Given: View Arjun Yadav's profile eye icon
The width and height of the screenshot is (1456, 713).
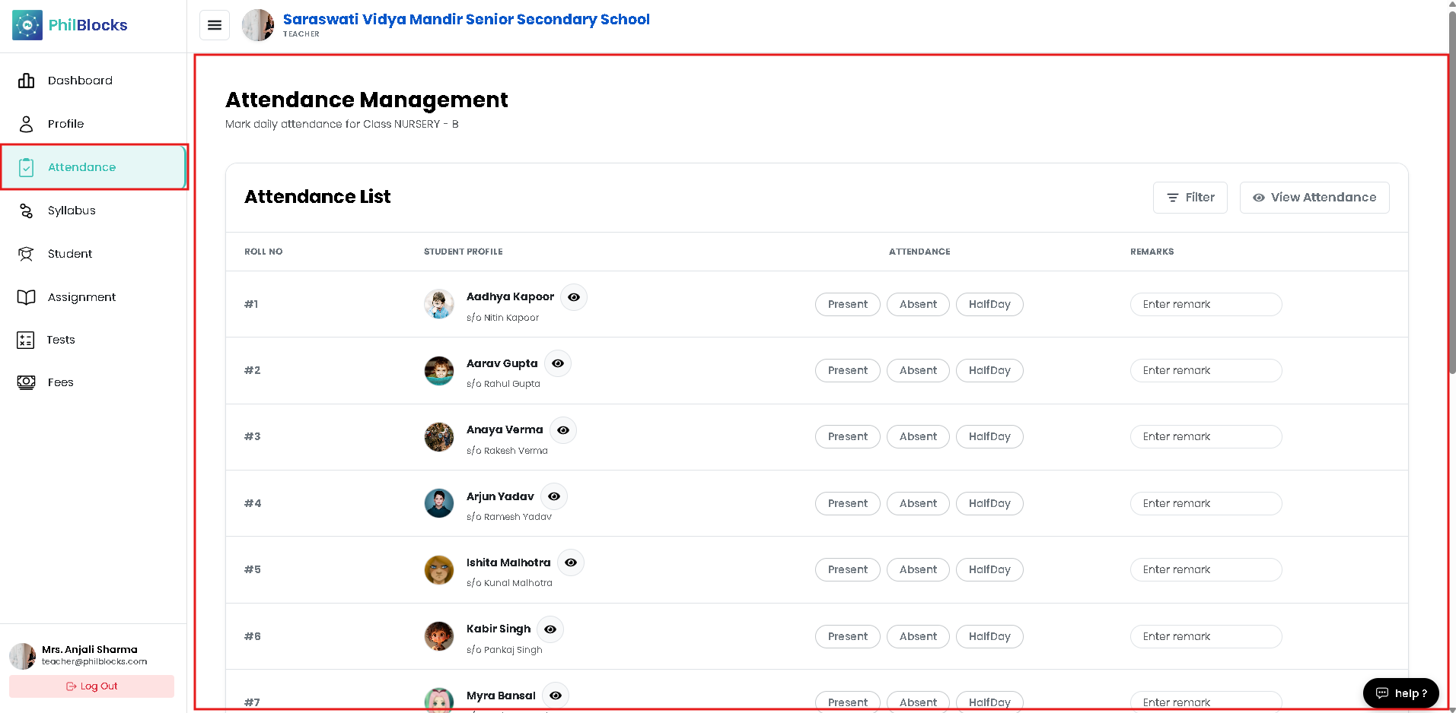Looking at the screenshot, I should click(554, 496).
